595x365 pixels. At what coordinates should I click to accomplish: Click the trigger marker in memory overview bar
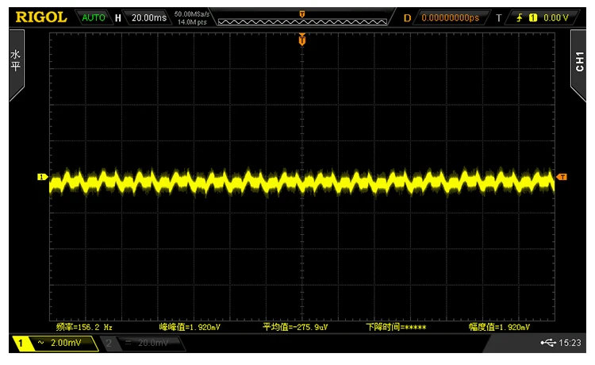tap(302, 14)
